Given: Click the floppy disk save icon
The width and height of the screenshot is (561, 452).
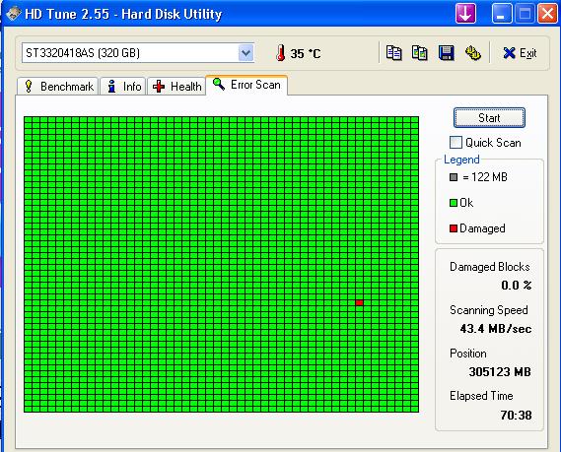Looking at the screenshot, I should point(447,53).
